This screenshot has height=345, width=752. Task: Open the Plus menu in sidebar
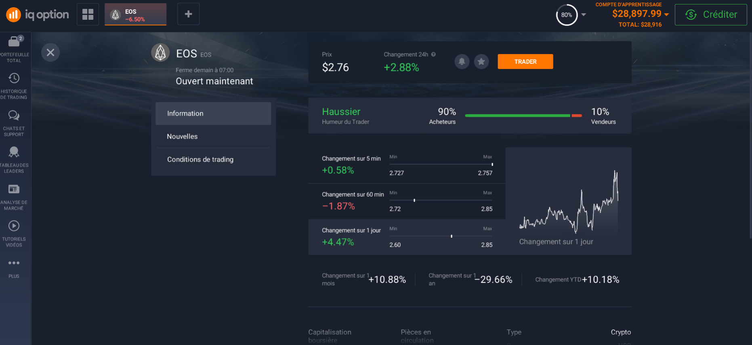14,269
